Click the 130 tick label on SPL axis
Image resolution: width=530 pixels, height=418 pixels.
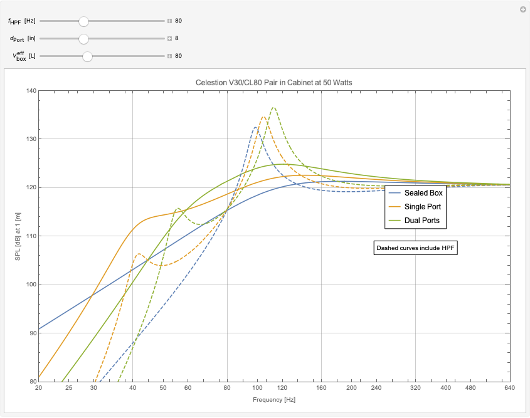click(31, 139)
